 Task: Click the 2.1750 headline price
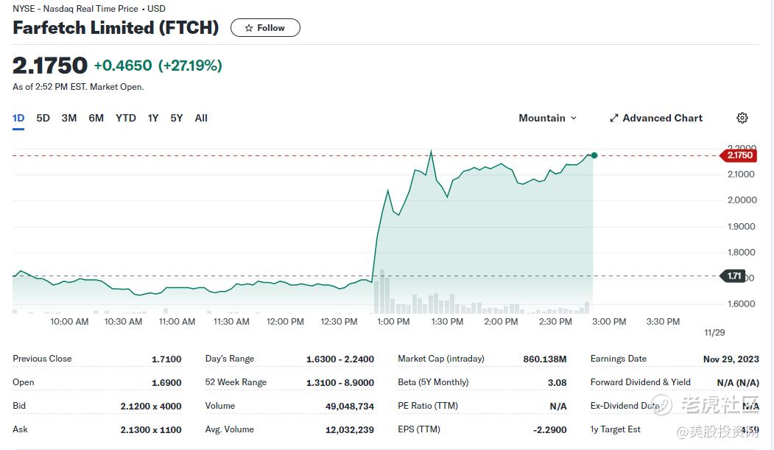pyautogui.click(x=50, y=65)
